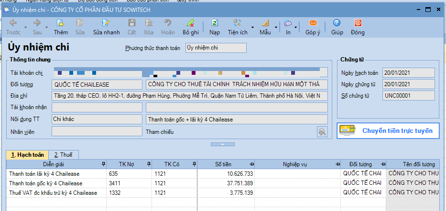Select row Thanh toán gốc kỳ 4 Chailease
The image size is (446, 211).
223,183
